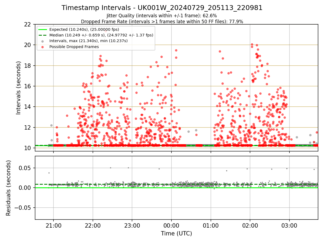Viewport: 324px width, 243px height.
Task: Select the 'Median (10.249 +/- 0.659 s)' legend text
Action: [101, 35]
